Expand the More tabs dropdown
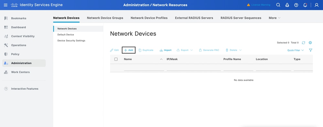The height and width of the screenshot is (127, 323). click(275, 18)
